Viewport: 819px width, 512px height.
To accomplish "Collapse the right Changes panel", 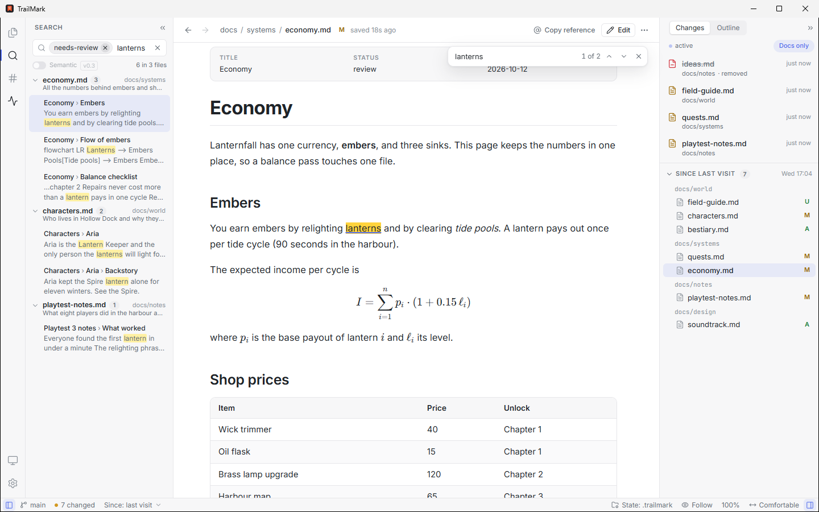I will (810, 28).
